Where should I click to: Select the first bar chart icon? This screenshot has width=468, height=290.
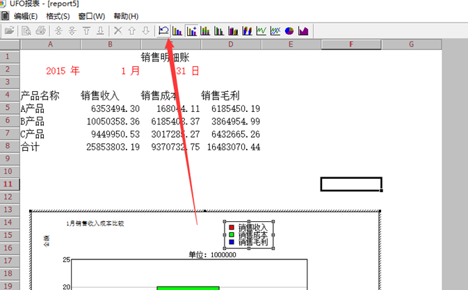click(177, 31)
